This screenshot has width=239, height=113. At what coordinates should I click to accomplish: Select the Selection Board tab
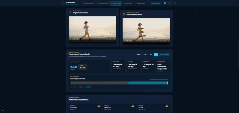116,3
